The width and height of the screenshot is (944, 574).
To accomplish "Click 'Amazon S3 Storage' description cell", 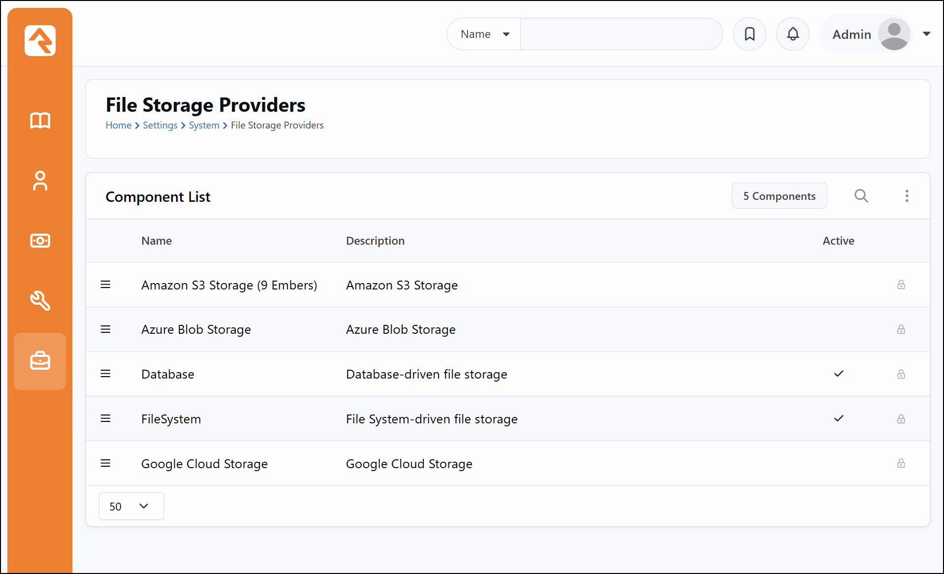I will click(402, 285).
